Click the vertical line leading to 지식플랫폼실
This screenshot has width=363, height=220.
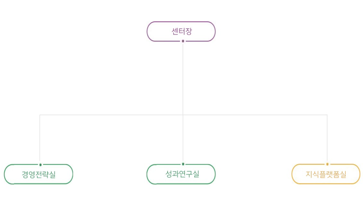[x=327, y=138]
